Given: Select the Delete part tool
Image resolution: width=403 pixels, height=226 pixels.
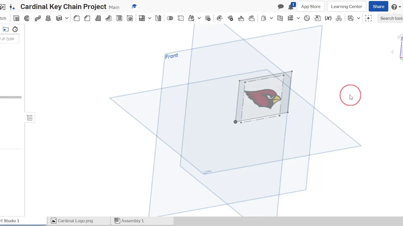Looking at the screenshot, I should click(x=207, y=18).
